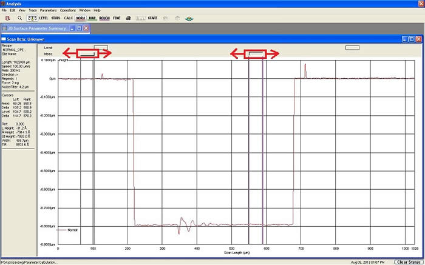The width and height of the screenshot is (425, 265).
Task: Open the Parameters menu
Action: pos(48,10)
